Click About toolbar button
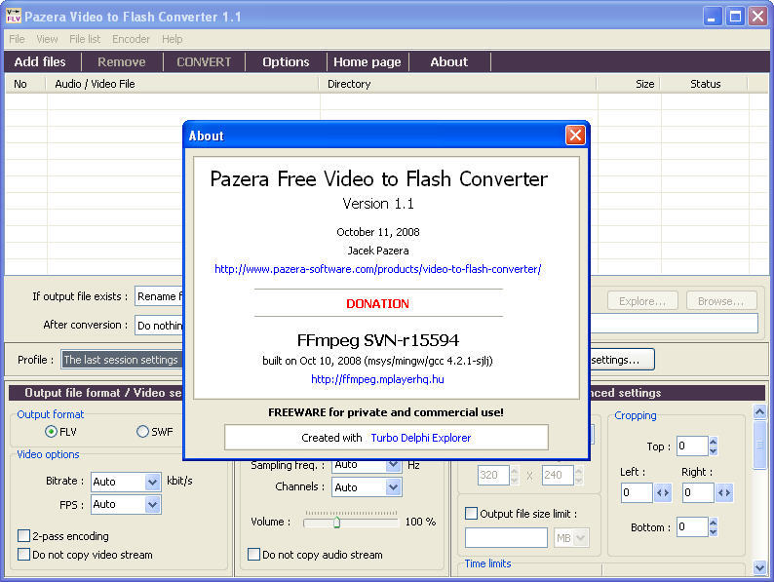Image resolution: width=774 pixels, height=582 pixels. pos(449,61)
